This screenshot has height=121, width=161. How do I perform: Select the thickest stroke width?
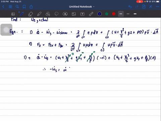click(x=135, y=14)
